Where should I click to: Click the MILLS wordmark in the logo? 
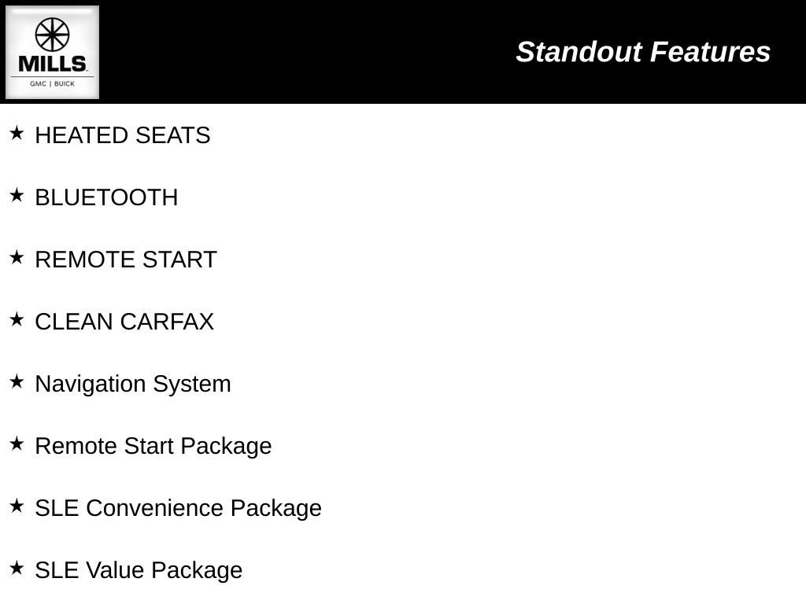coord(53,64)
